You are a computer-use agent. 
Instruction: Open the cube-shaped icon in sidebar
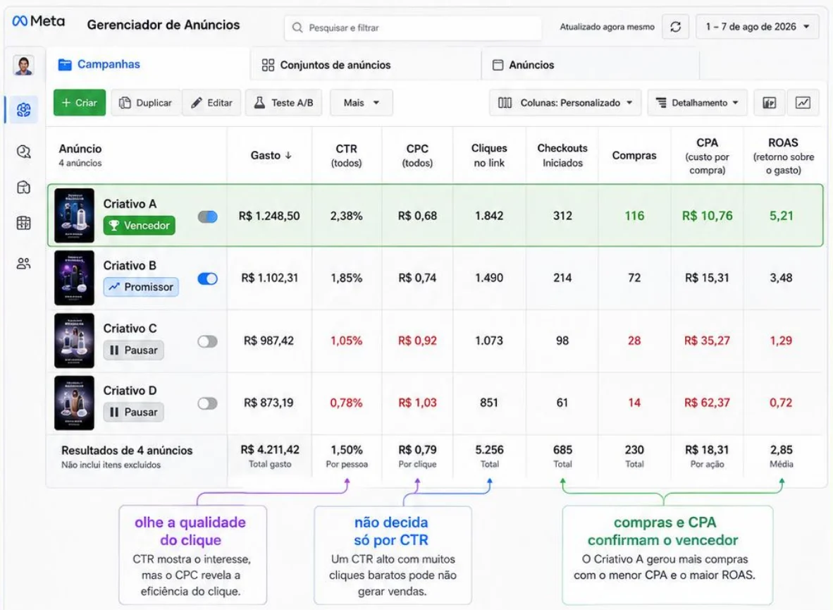pos(23,187)
